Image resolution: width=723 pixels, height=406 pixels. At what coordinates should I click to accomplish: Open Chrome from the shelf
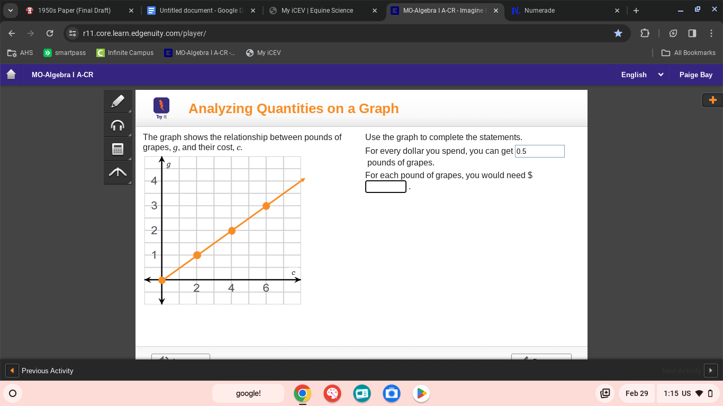[x=302, y=393]
